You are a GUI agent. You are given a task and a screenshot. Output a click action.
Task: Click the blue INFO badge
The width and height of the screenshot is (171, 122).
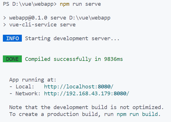[x=12, y=38]
